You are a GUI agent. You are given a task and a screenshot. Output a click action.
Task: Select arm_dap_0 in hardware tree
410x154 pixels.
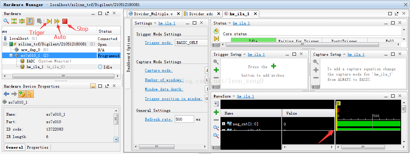[31, 50]
